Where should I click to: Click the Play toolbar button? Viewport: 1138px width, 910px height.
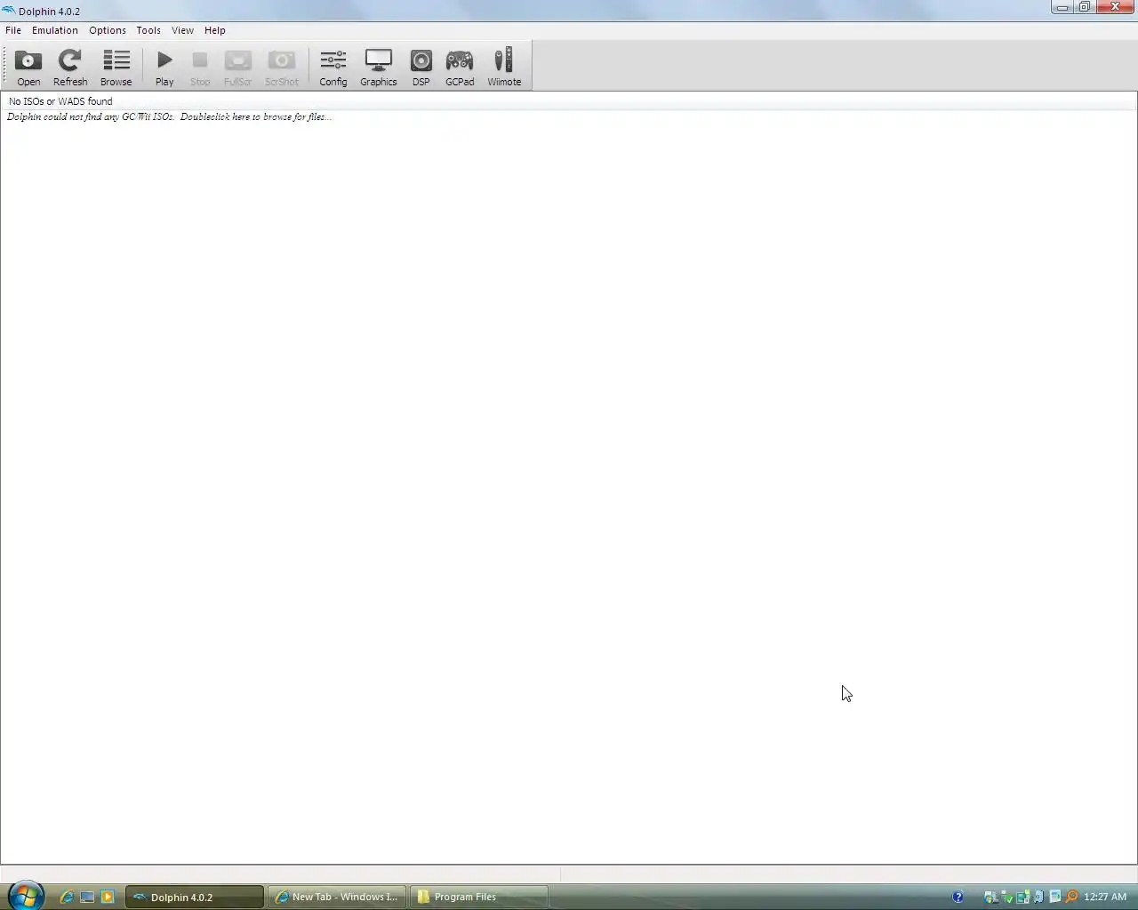(164, 68)
